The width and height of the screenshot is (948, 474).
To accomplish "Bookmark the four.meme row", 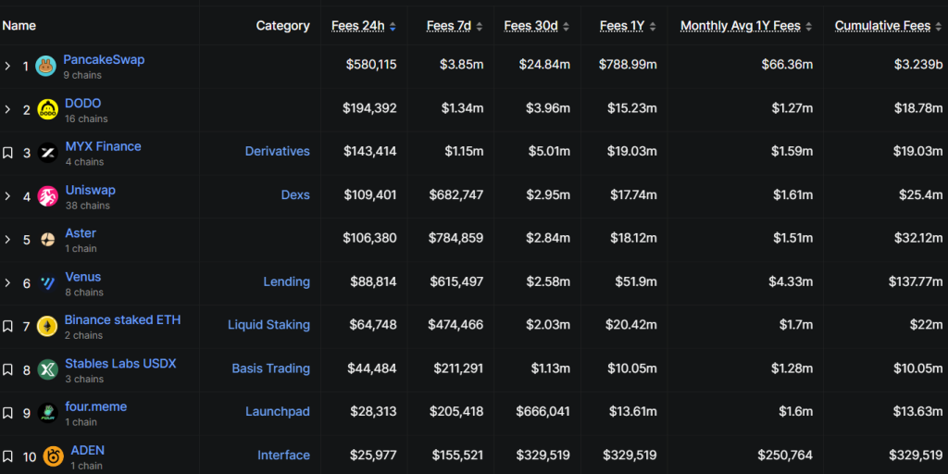I will [x=7, y=413].
